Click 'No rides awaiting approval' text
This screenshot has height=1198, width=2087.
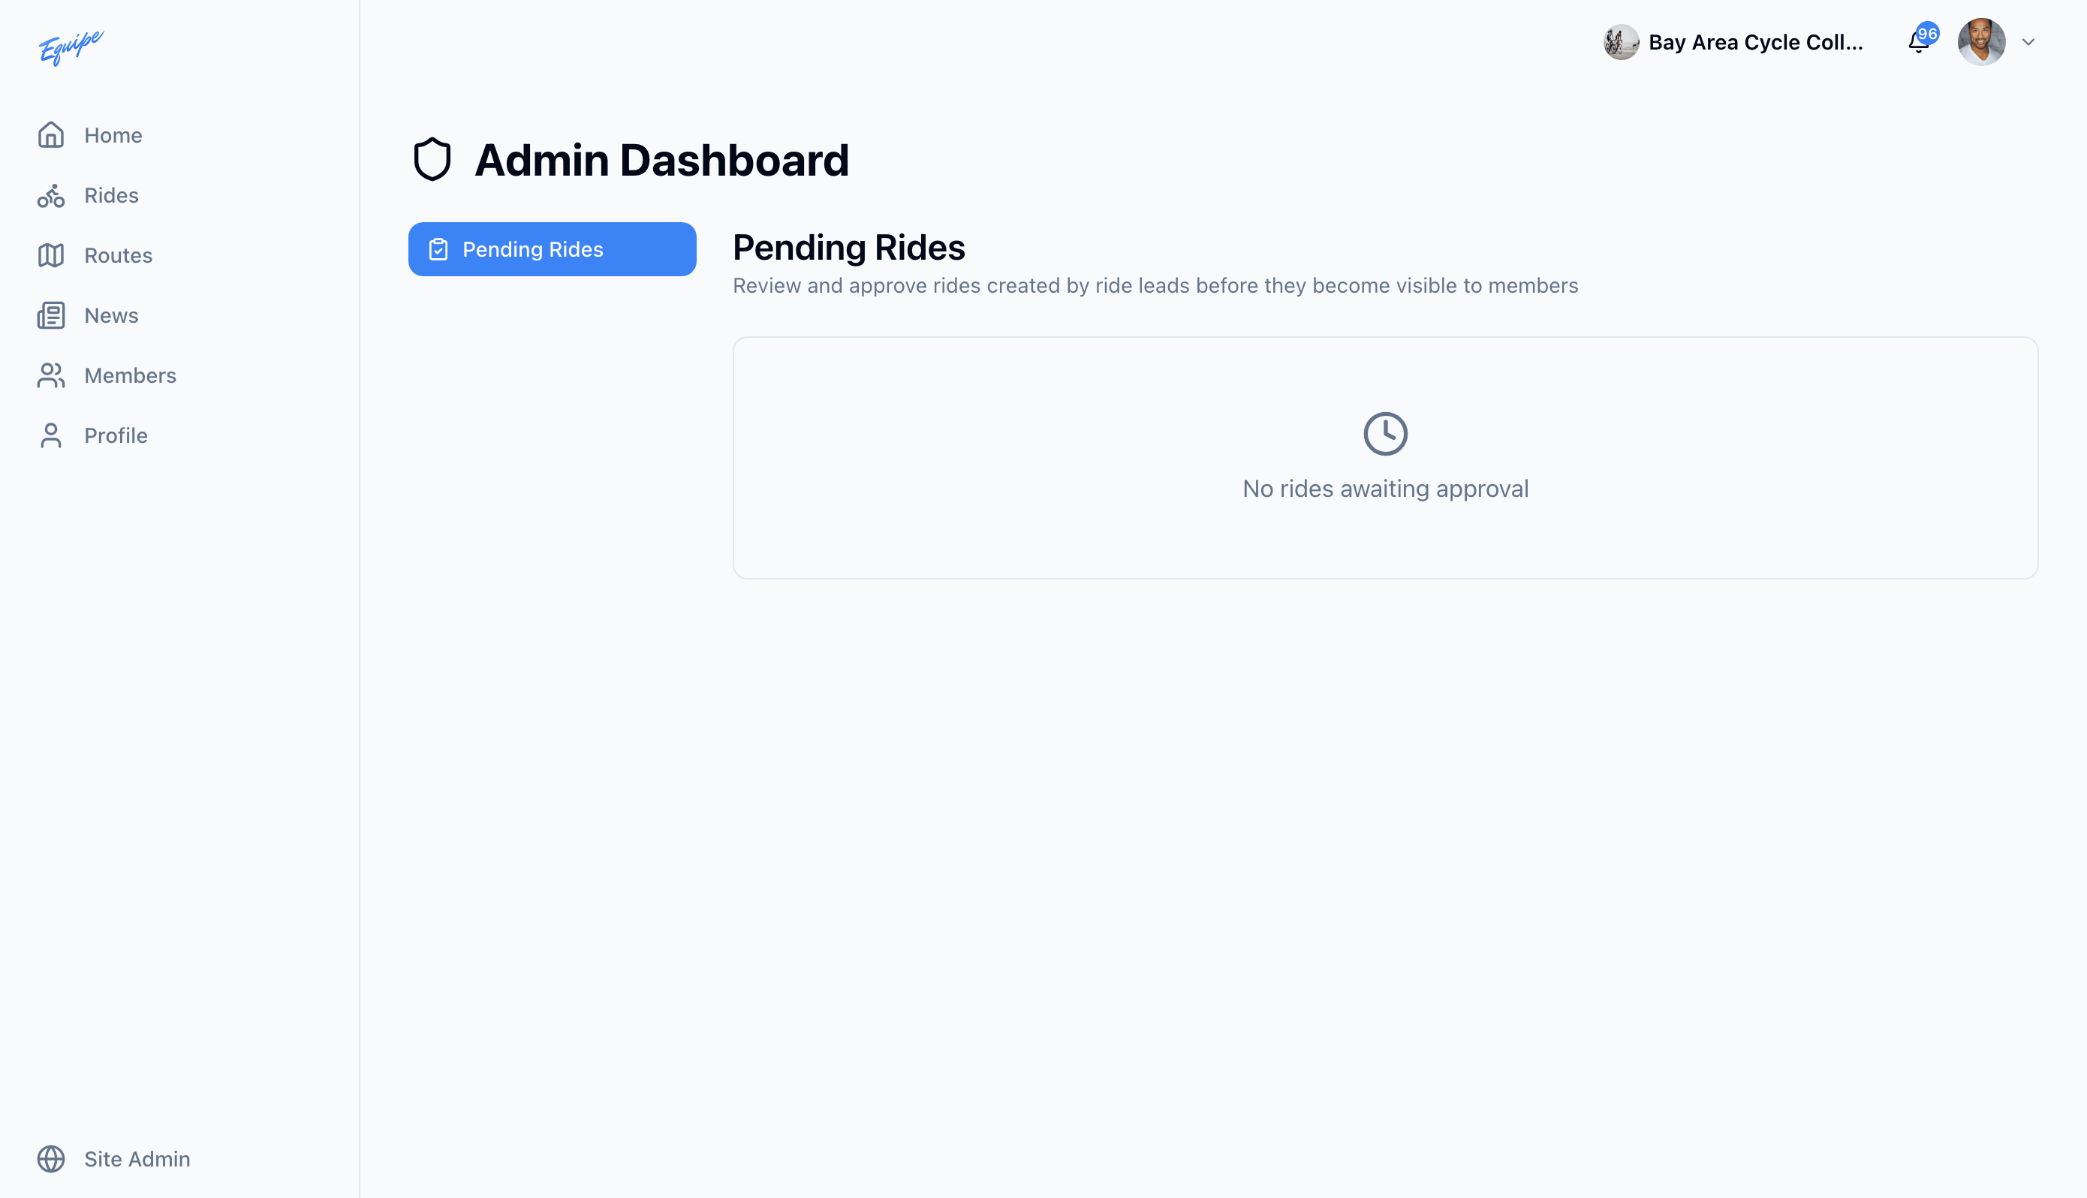[x=1385, y=489]
